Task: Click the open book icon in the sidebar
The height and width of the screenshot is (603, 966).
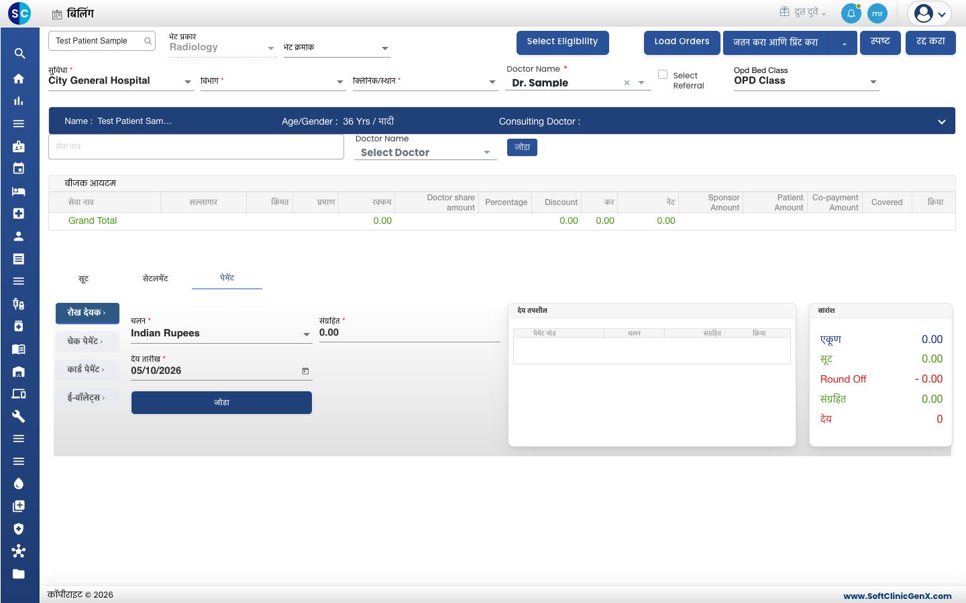Action: pyautogui.click(x=19, y=349)
